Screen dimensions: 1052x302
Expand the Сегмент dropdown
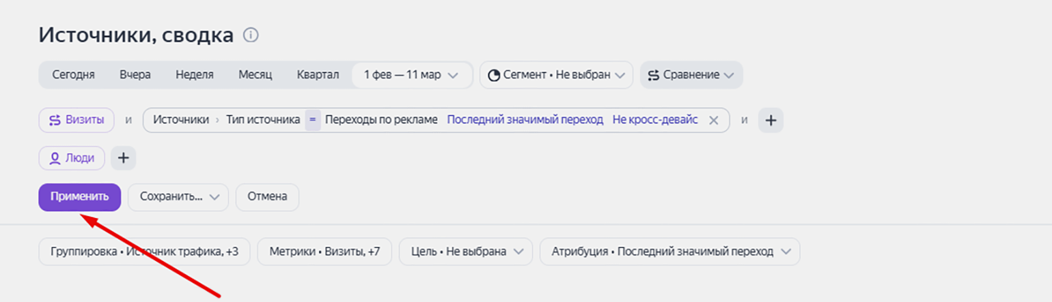tap(556, 75)
